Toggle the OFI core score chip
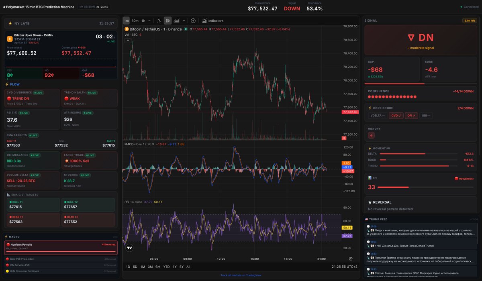482x281 pixels. (411, 116)
